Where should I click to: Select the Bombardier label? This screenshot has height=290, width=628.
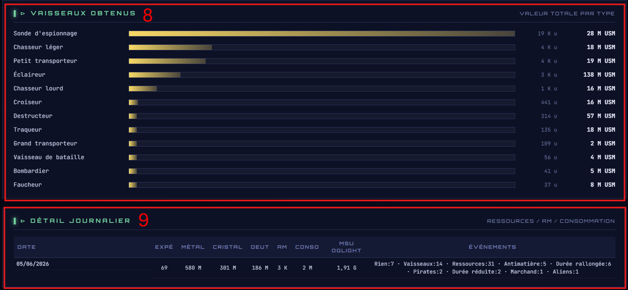(x=31, y=171)
